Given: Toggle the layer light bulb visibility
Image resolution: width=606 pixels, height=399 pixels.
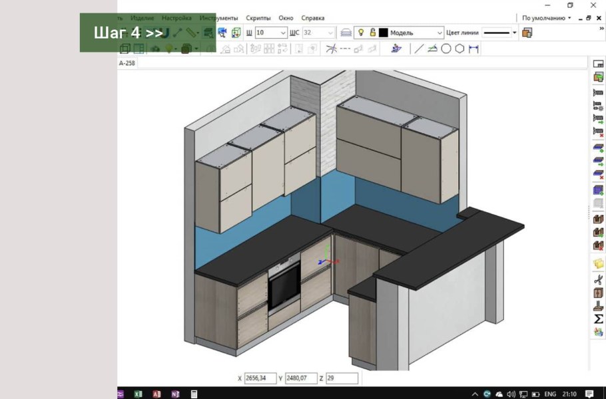Looking at the screenshot, I should pos(361,32).
